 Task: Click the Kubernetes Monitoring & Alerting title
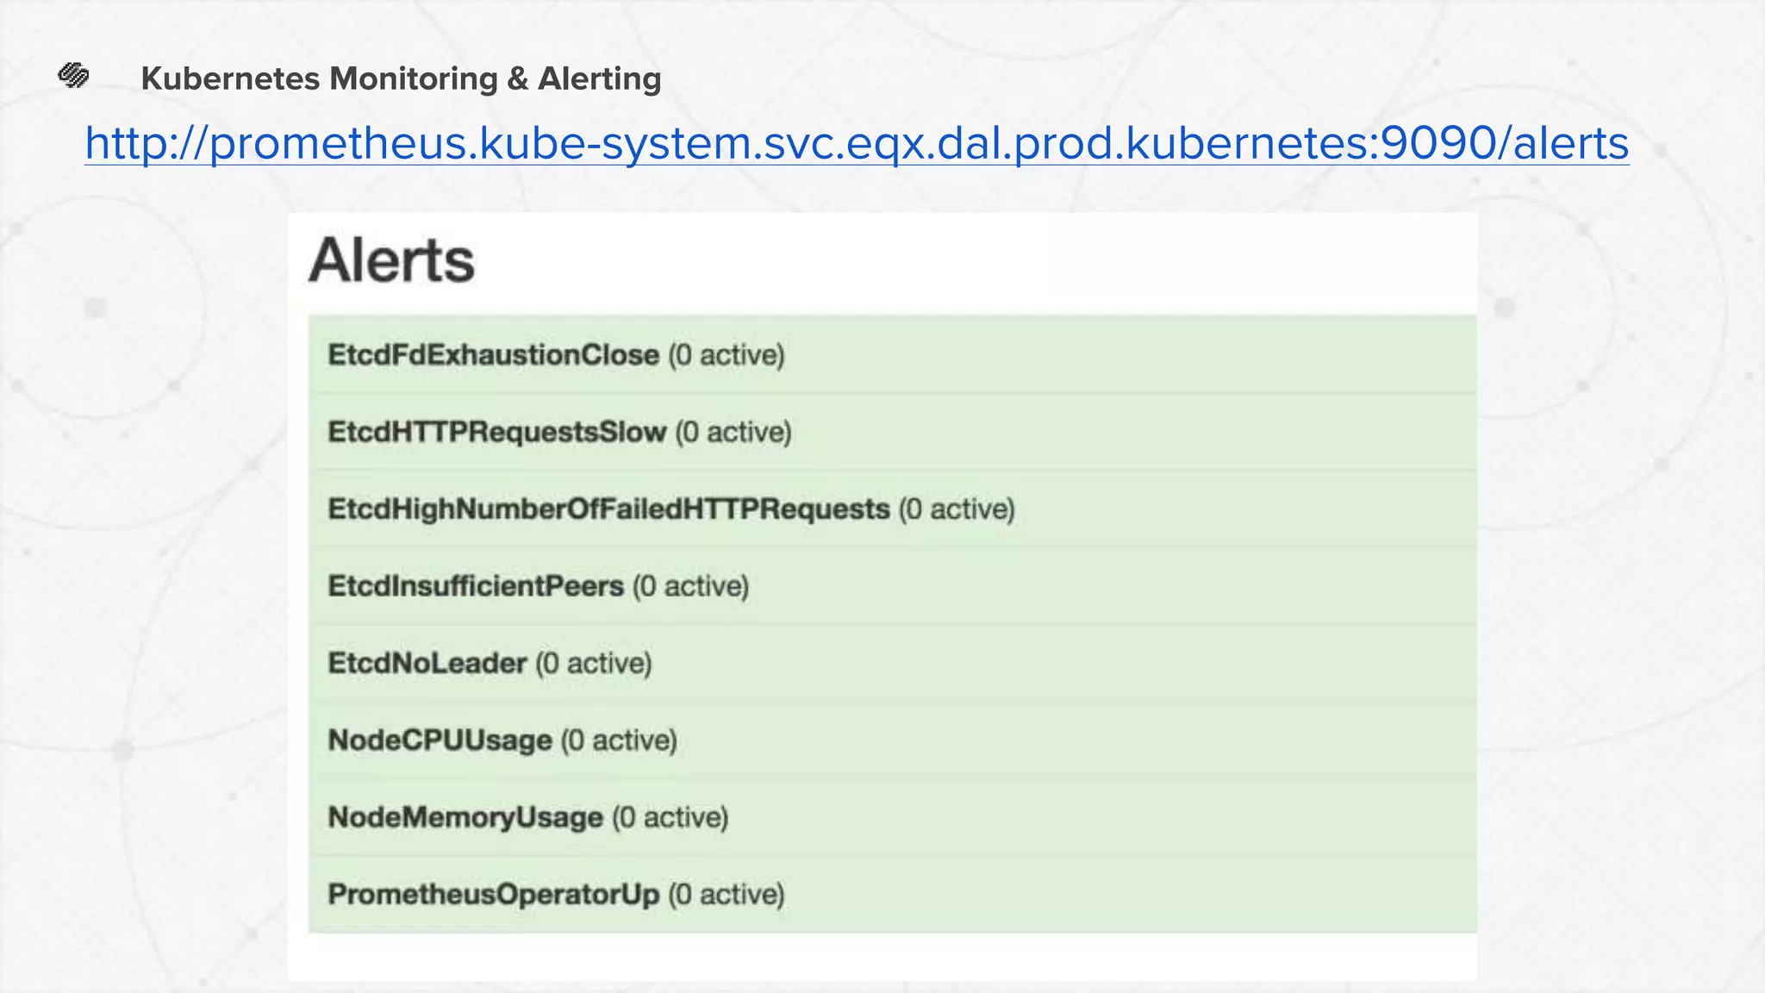[x=401, y=78]
